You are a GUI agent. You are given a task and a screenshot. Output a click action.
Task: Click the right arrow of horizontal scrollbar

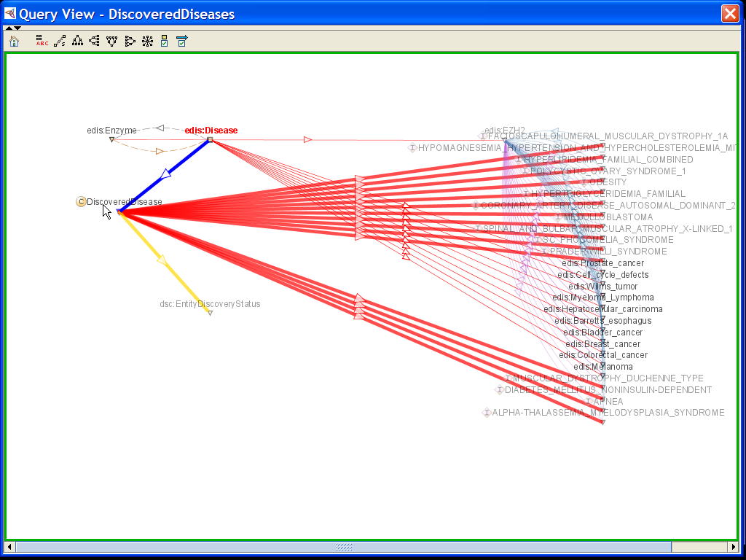tap(734, 547)
